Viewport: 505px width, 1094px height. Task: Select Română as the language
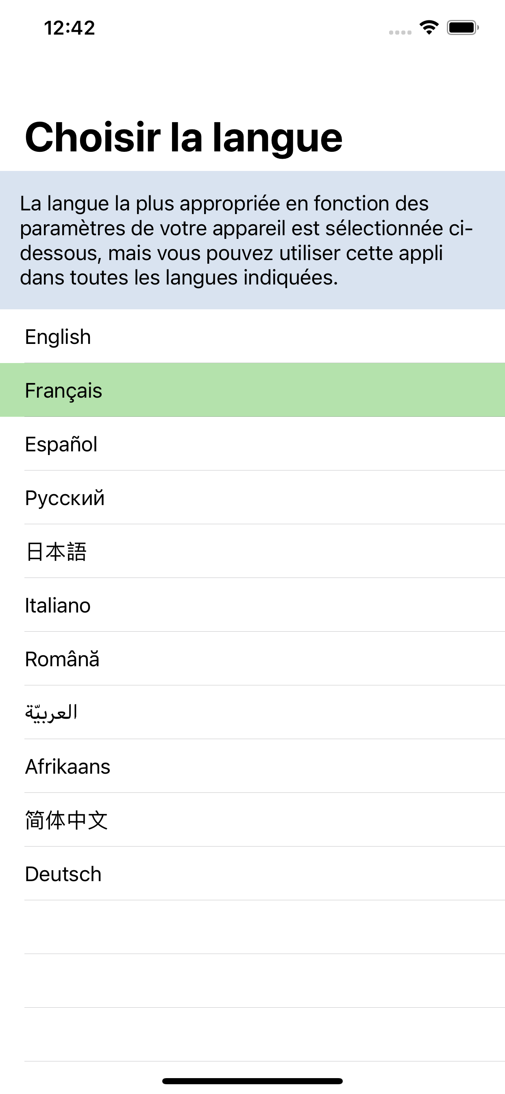point(252,659)
